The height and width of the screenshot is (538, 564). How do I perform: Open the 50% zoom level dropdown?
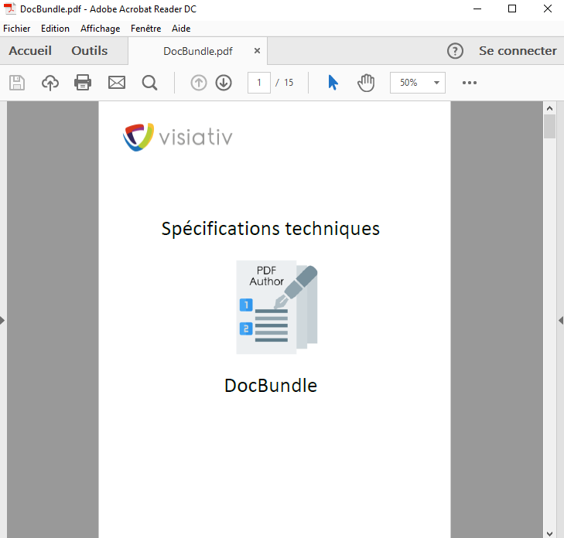tap(418, 83)
